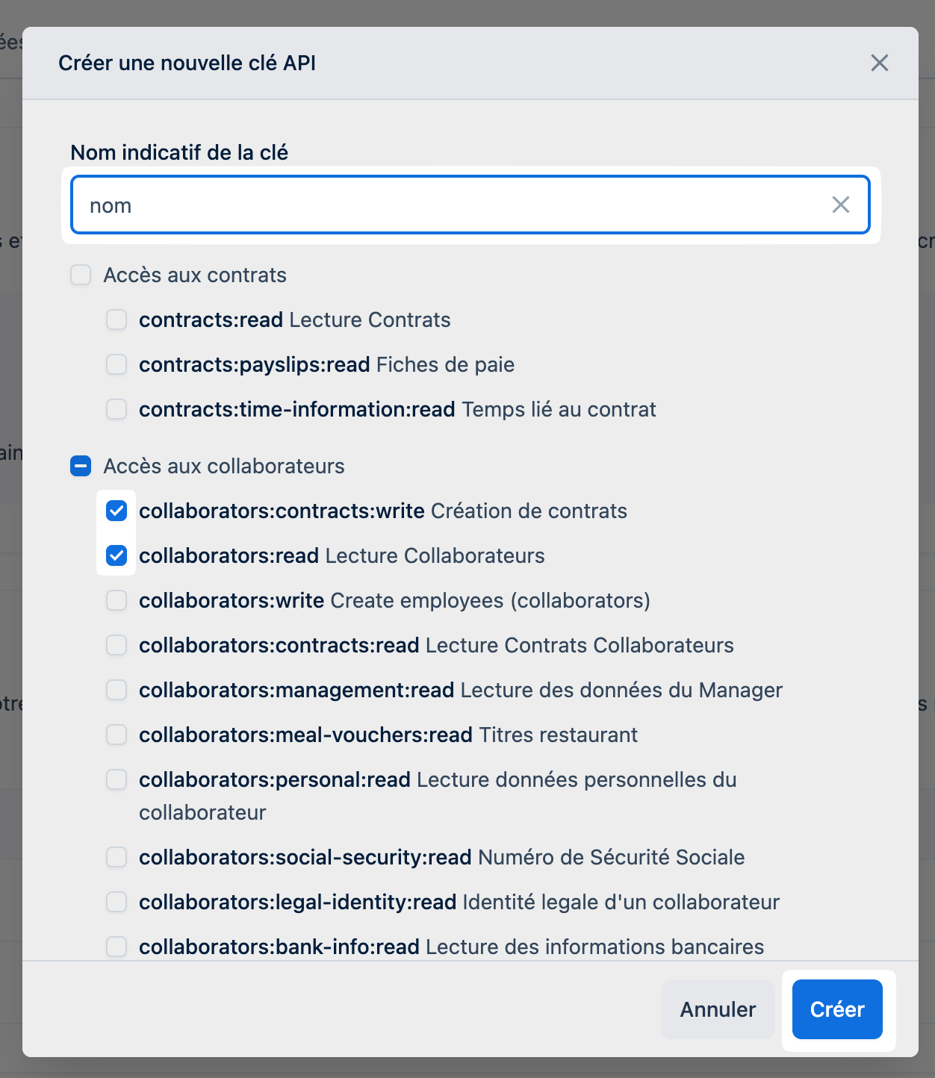Viewport: 935px width, 1078px height.
Task: Toggle the Accès aux contrats checkbox
Action: coord(81,275)
